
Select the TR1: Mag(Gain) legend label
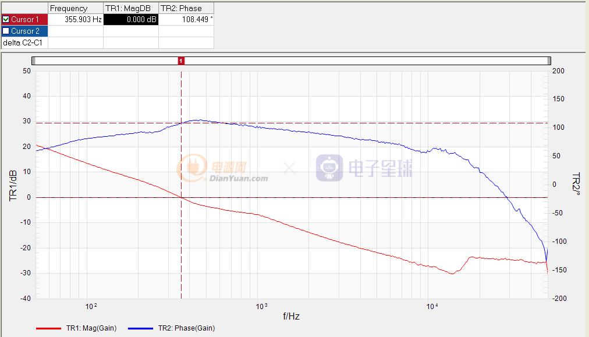91,328
